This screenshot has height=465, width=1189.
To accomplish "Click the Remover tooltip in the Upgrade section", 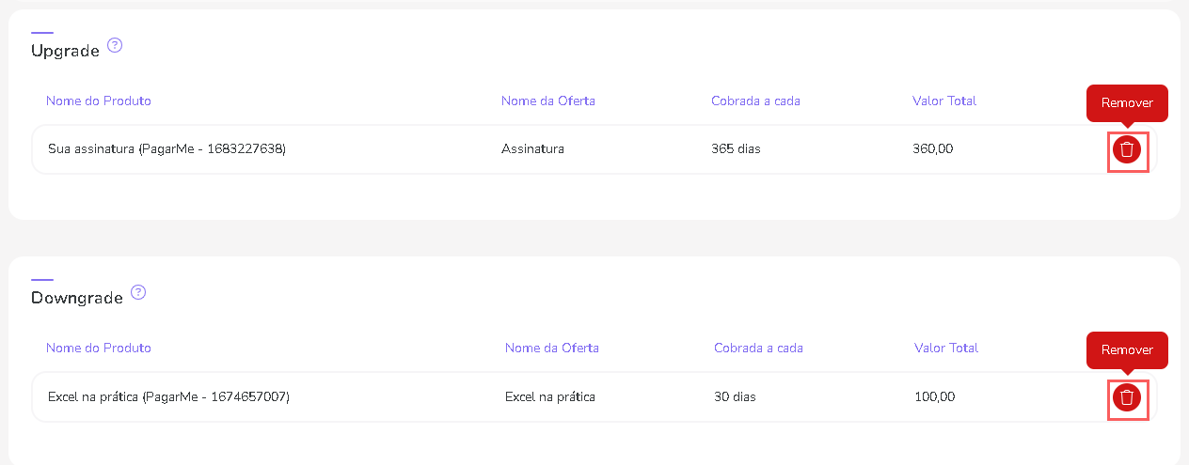I will (x=1127, y=102).
